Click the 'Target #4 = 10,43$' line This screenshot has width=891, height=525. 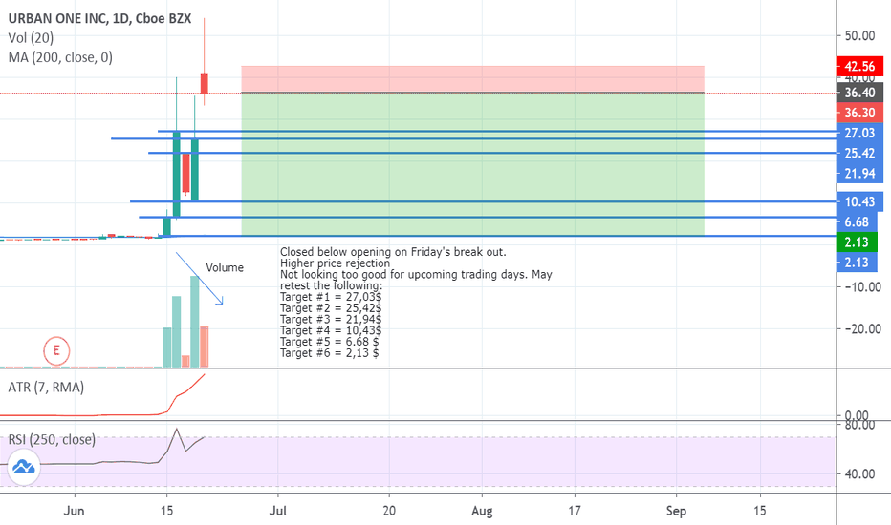pyautogui.click(x=331, y=330)
